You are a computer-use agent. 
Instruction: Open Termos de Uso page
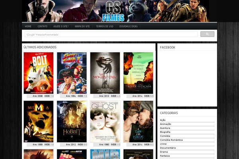click(x=104, y=26)
